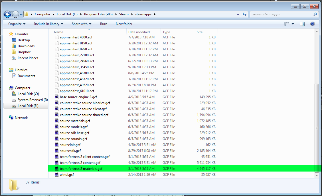Select Favorites in the navigation pane
The image size is (322, 196).
pyautogui.click(x=21, y=34)
